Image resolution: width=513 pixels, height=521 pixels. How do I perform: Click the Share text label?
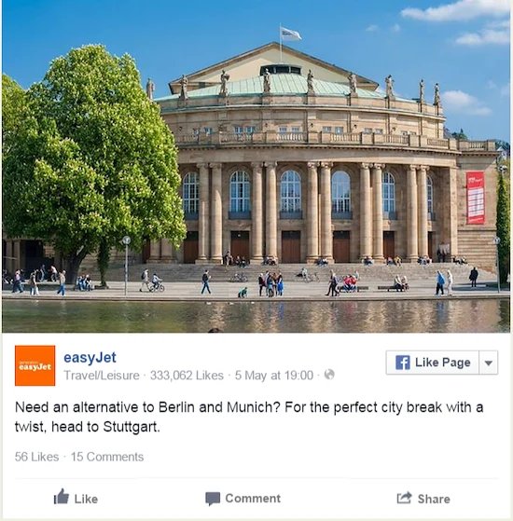coord(434,499)
